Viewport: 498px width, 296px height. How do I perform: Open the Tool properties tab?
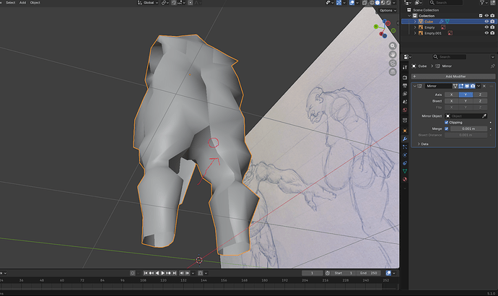coord(405,67)
